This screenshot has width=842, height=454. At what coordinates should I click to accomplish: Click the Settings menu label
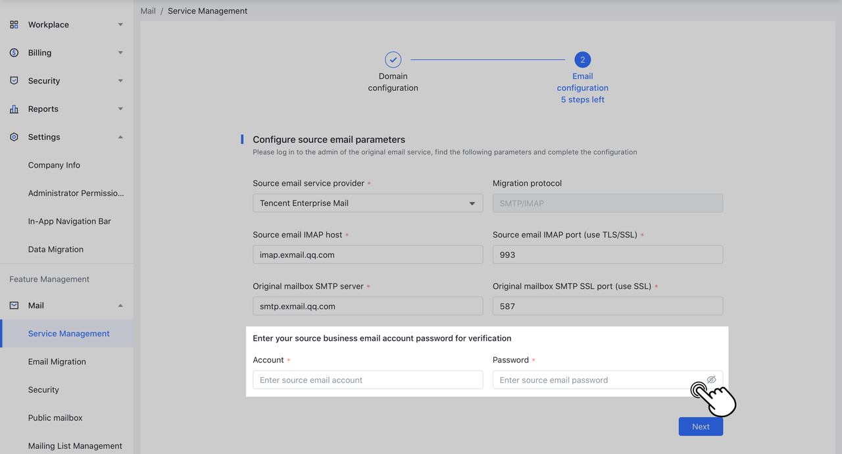click(x=44, y=137)
